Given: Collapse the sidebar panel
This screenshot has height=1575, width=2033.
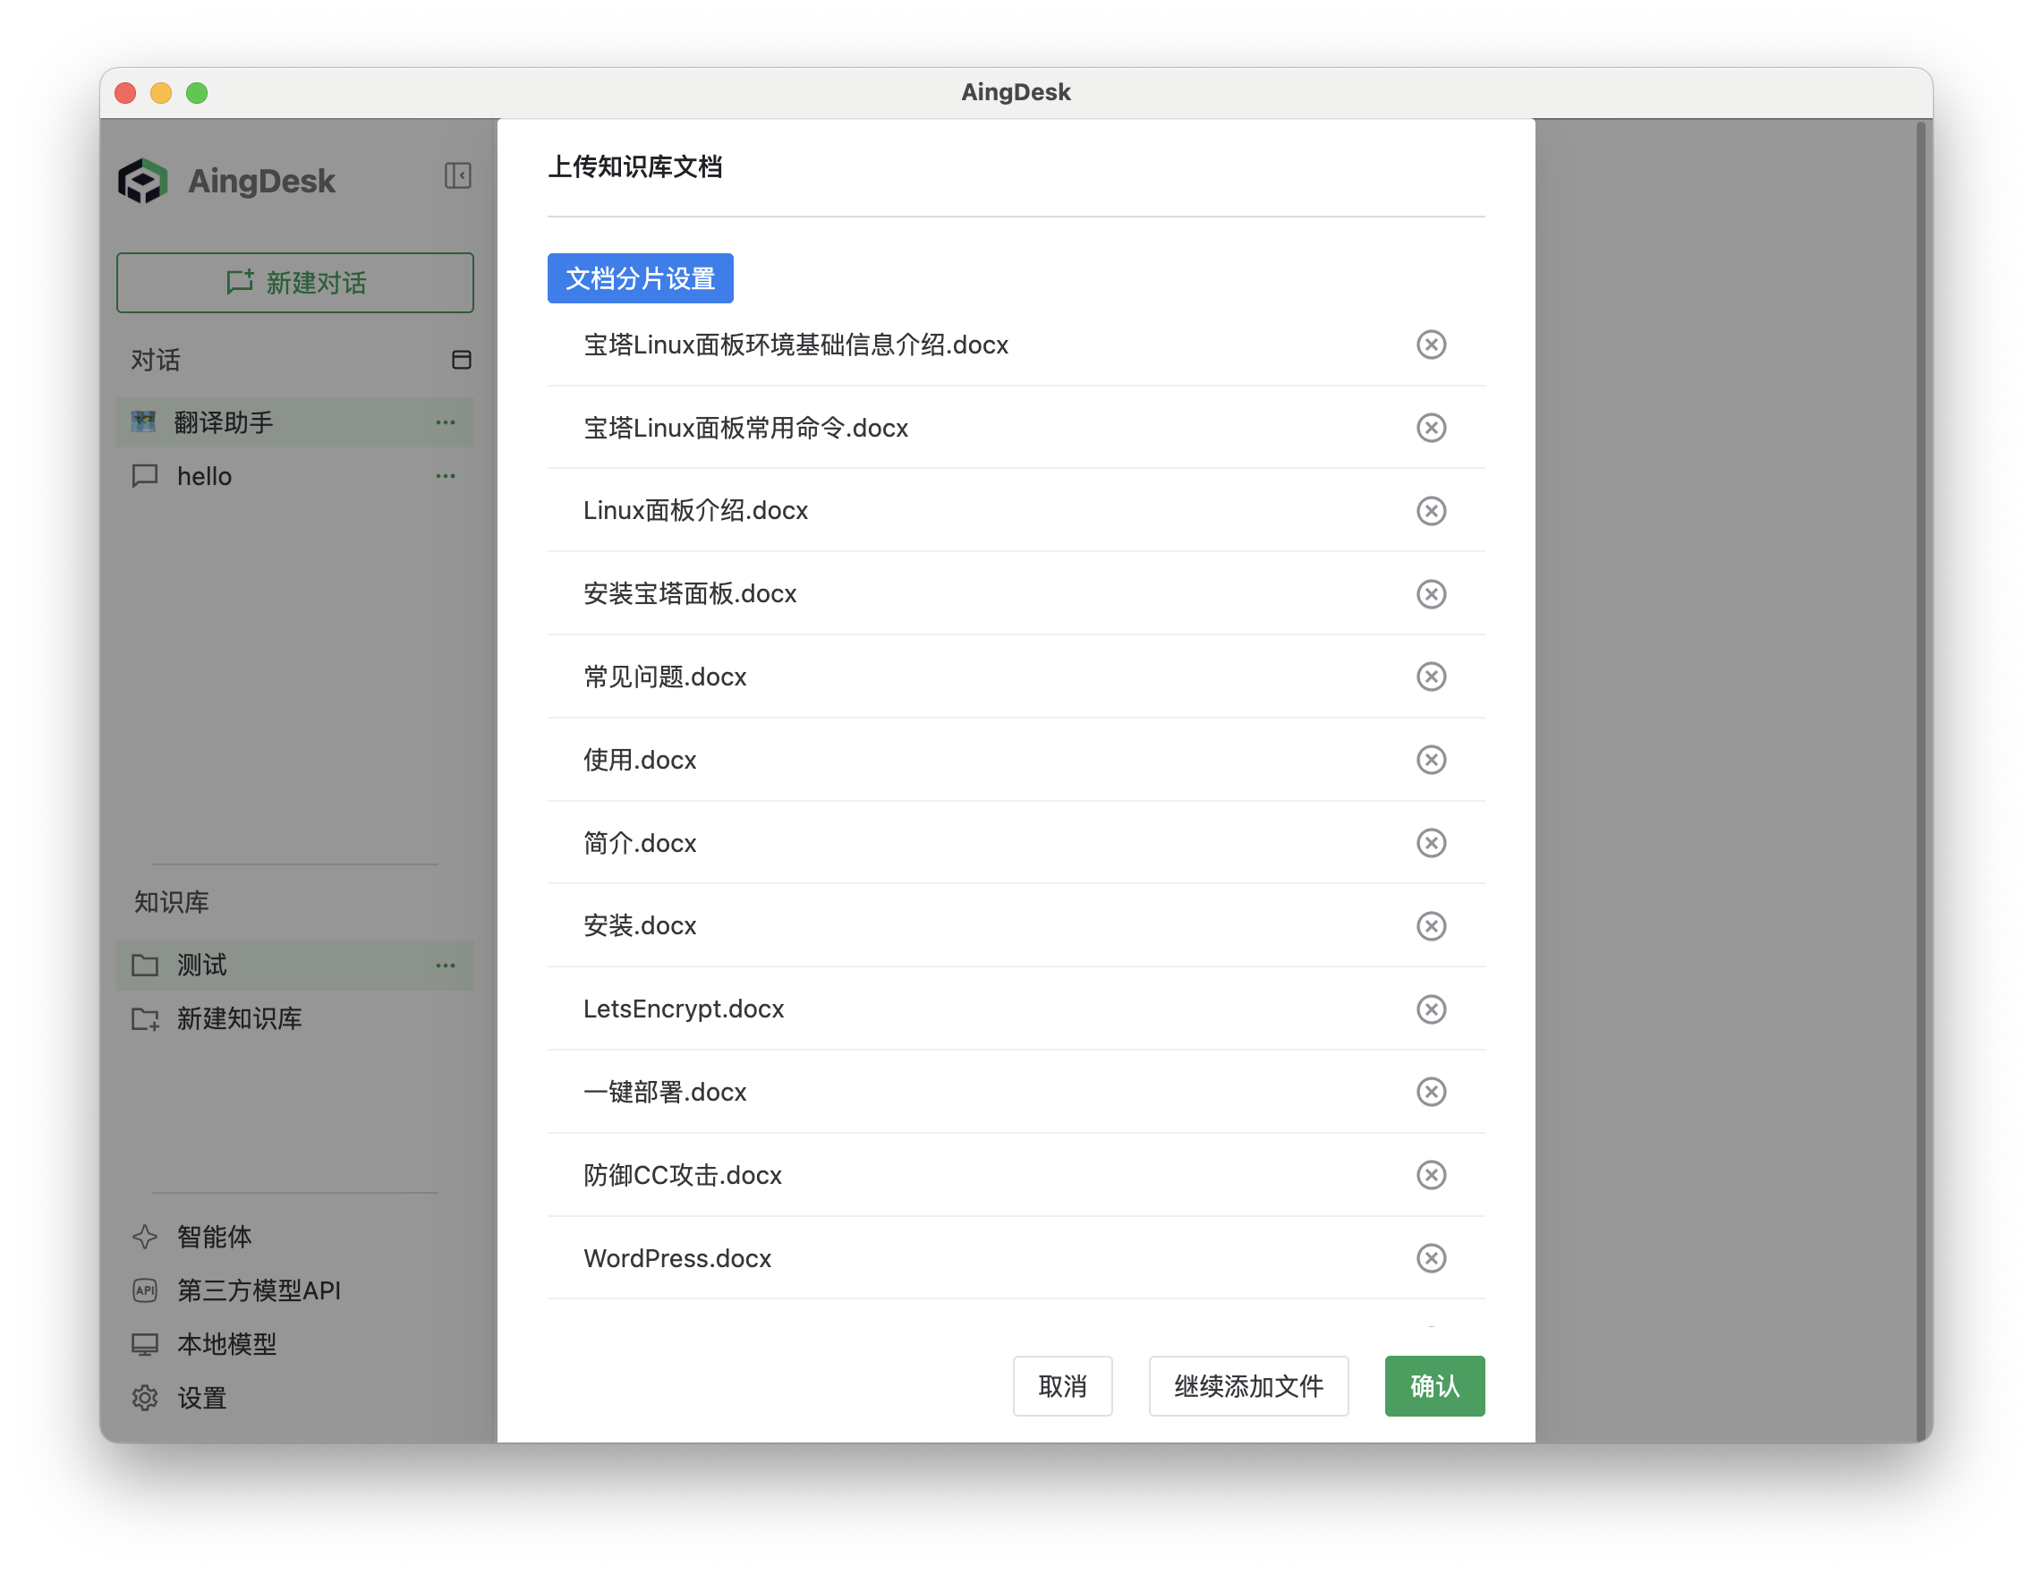Looking at the screenshot, I should click(x=457, y=175).
